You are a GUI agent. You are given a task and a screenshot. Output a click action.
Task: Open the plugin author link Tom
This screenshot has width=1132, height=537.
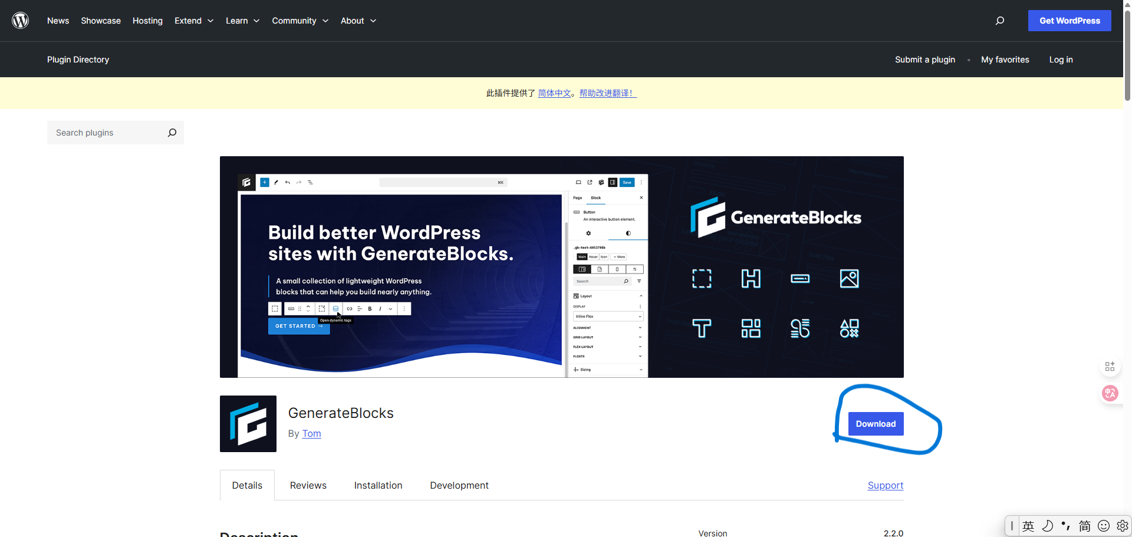311,433
